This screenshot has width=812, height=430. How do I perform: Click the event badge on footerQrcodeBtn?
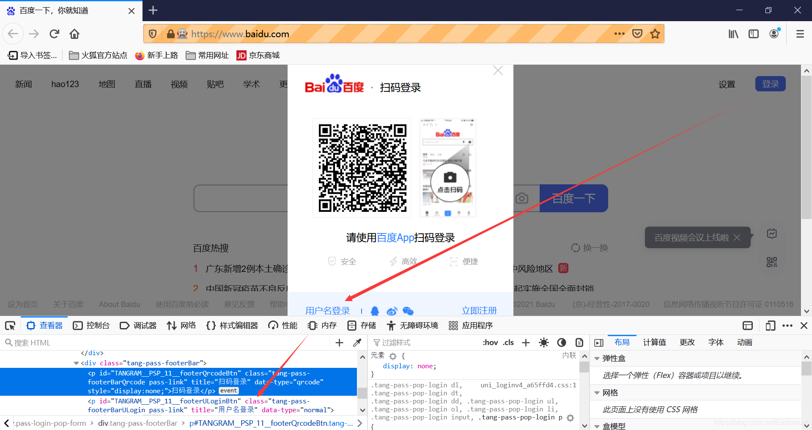tap(229, 391)
